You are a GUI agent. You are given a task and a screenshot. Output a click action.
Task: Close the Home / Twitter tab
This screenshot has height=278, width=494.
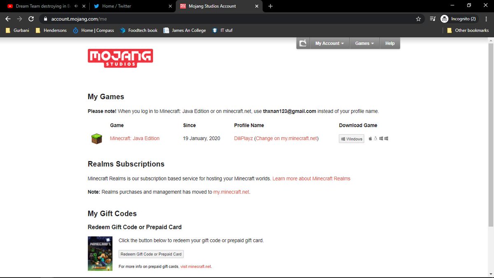pos(171,6)
